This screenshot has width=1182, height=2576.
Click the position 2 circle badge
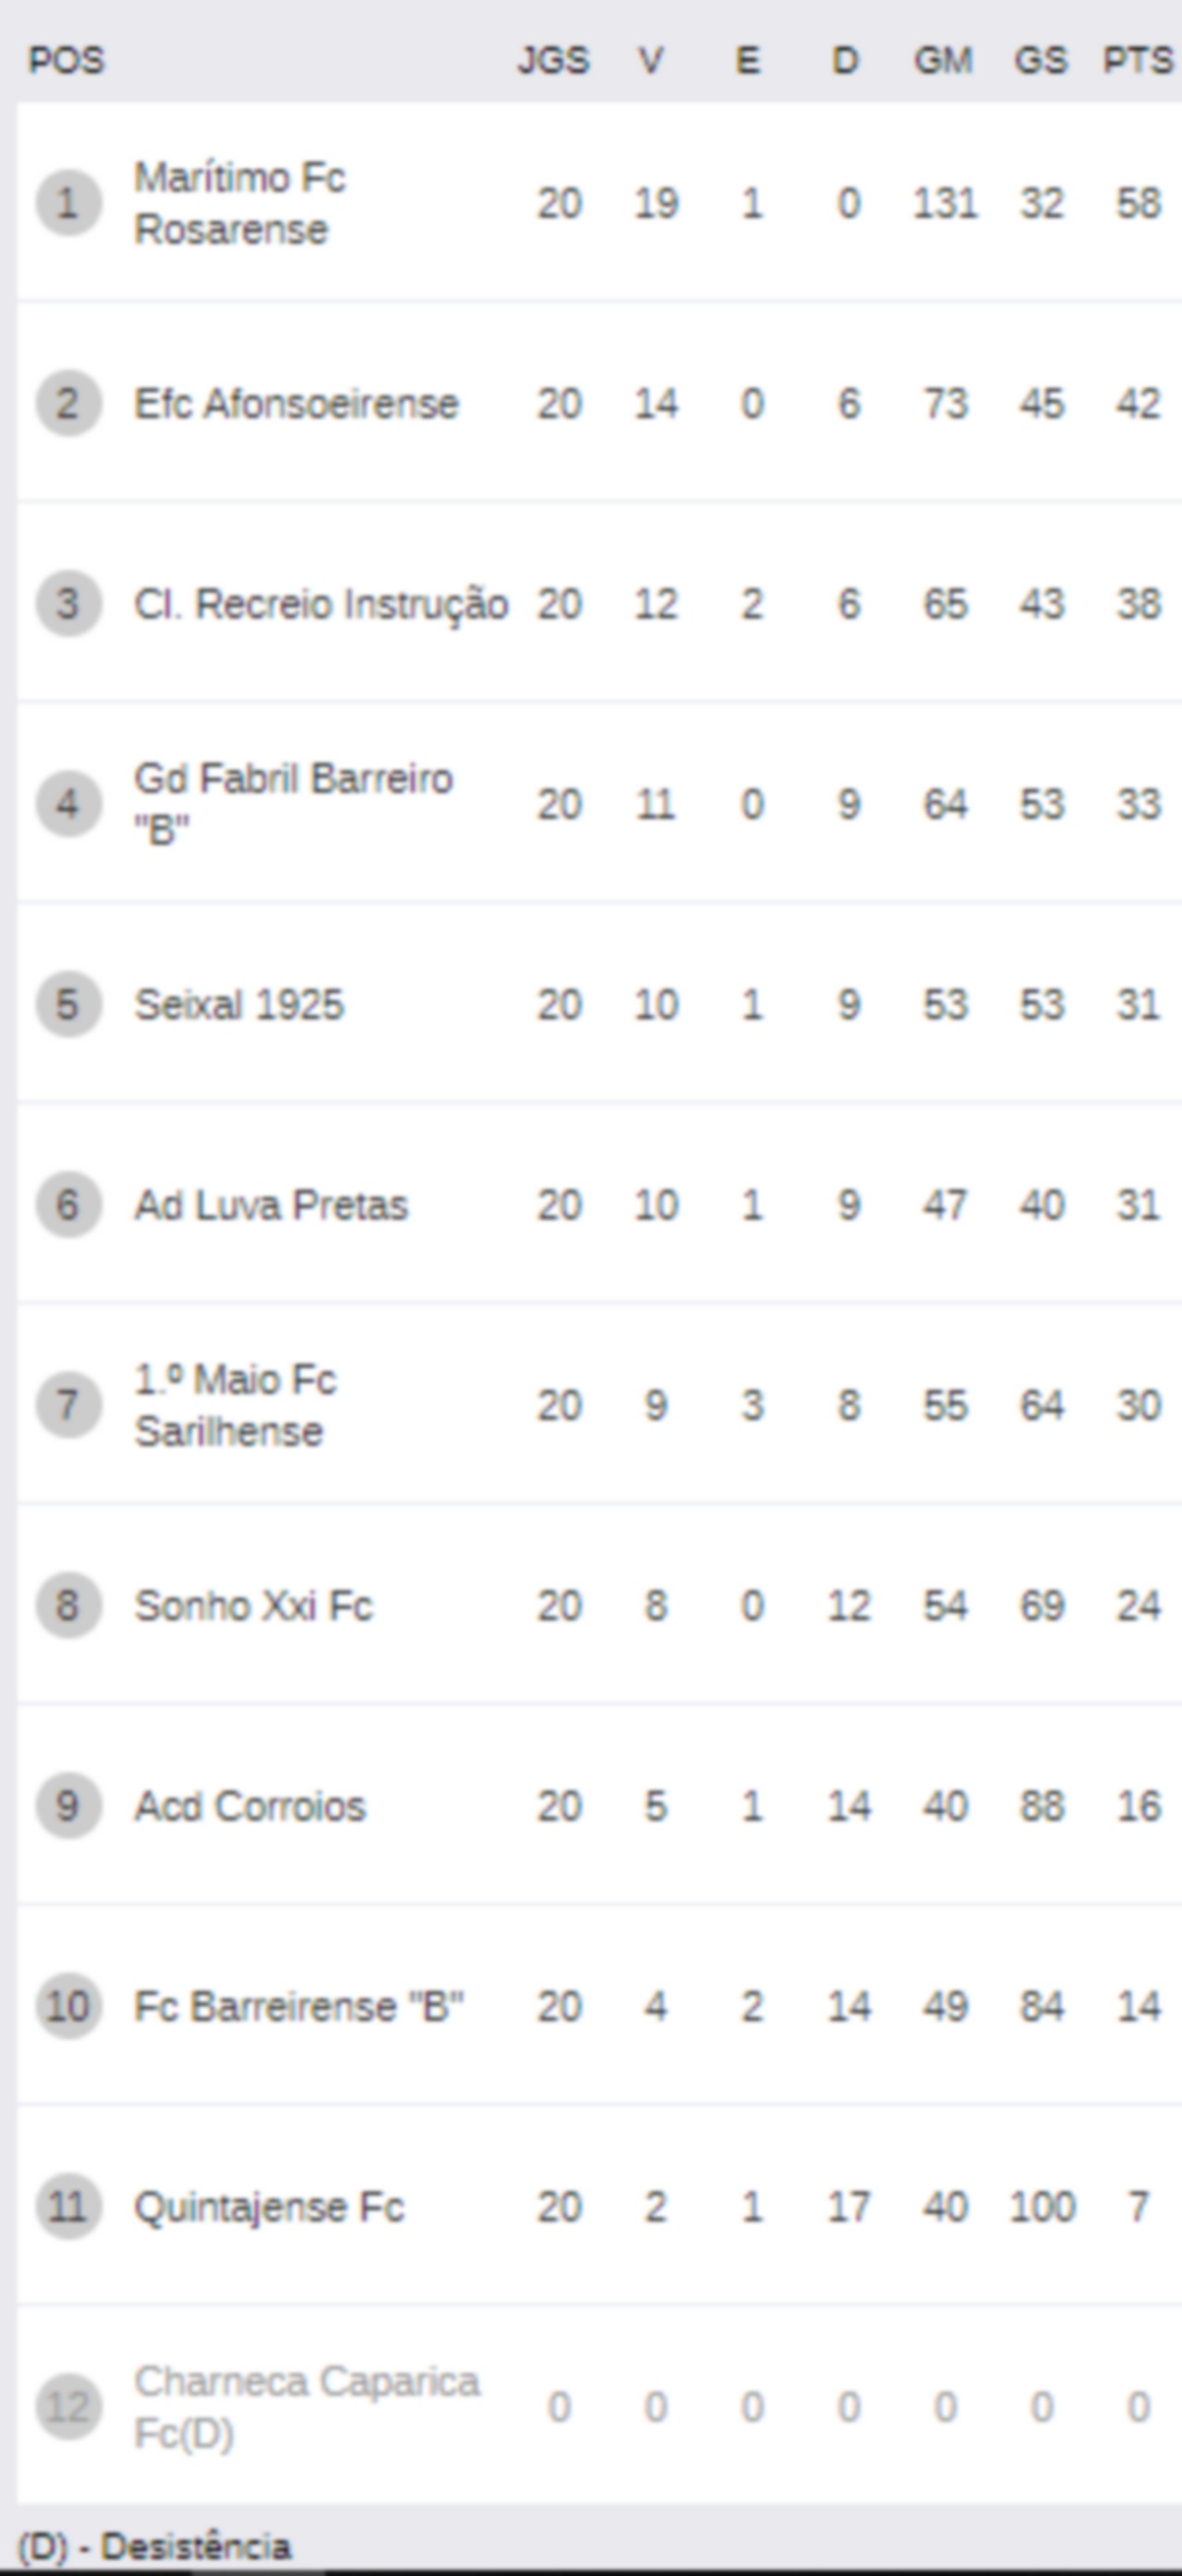coord(68,403)
